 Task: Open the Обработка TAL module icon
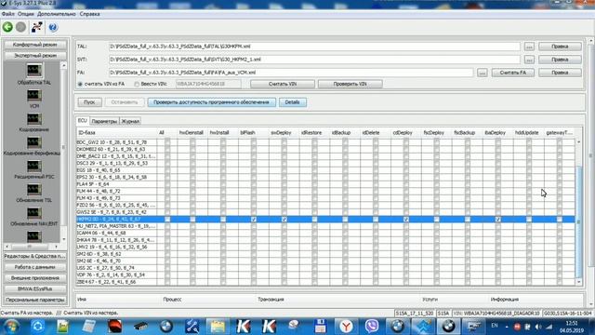(x=34, y=71)
